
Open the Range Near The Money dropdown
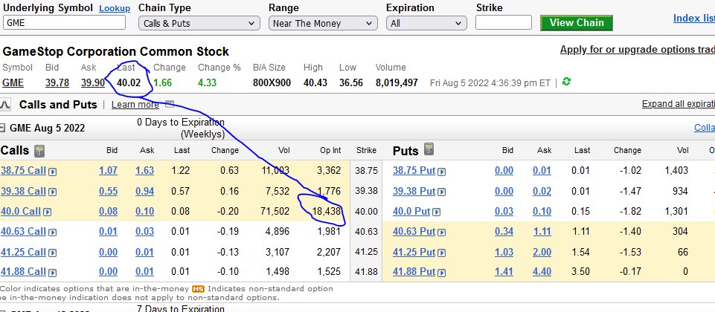click(323, 23)
